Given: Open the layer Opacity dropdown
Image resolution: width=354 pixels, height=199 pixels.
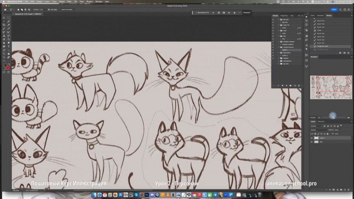Looking at the screenshot, I should click(x=340, y=130).
